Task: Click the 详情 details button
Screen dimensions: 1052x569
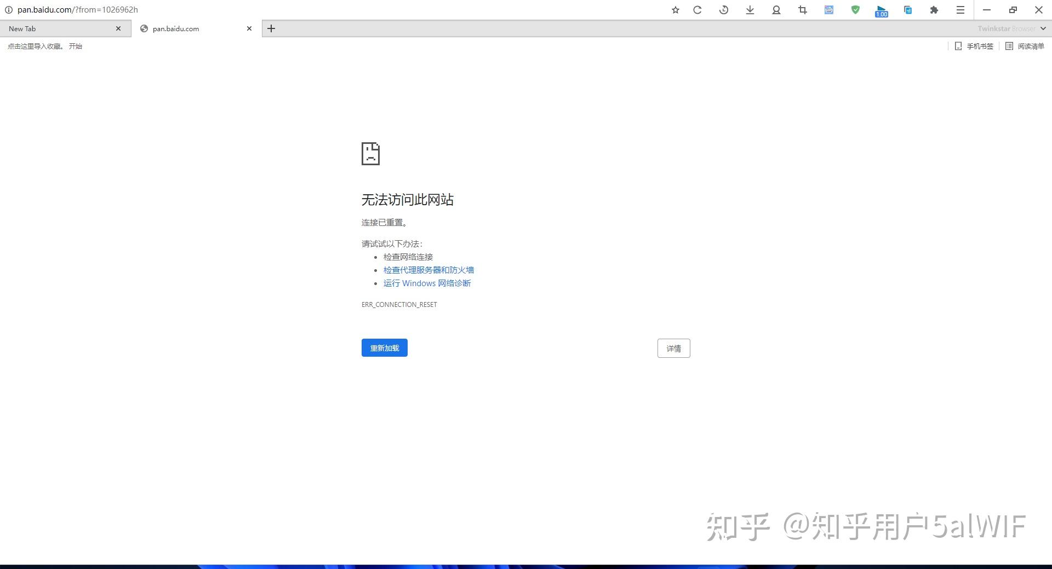Action: (674, 349)
